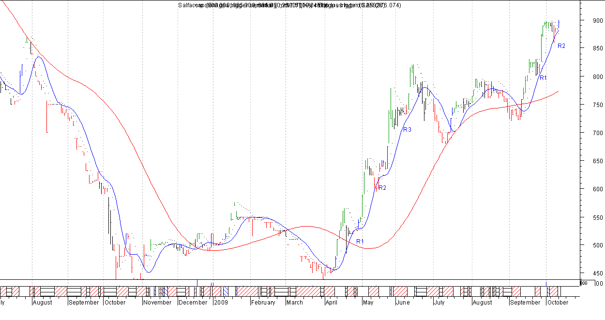Screen dimensions: 605x320
Task: Select the February month label
Action: 263,303
